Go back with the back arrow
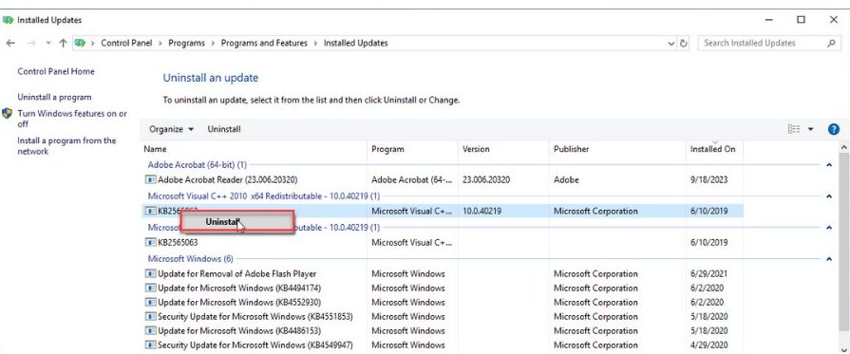 (x=9, y=44)
